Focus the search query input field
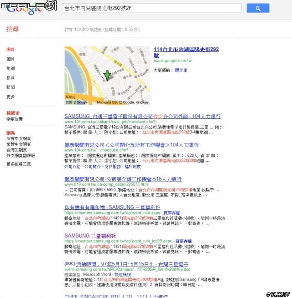The image size is (292, 298). (152, 8)
